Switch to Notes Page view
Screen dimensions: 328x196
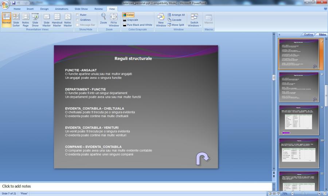coord(26,20)
